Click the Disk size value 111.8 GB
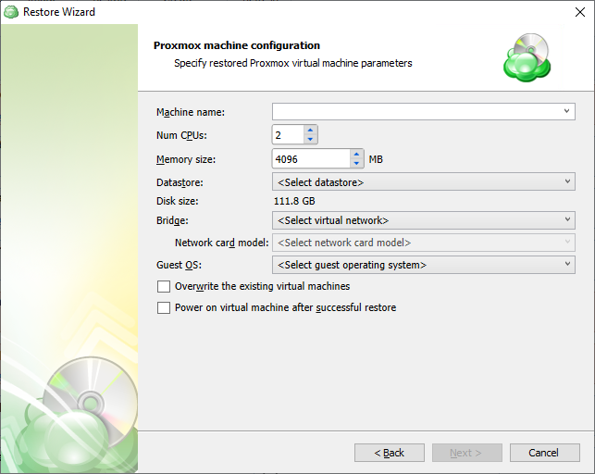The height and width of the screenshot is (474, 595). 294,201
